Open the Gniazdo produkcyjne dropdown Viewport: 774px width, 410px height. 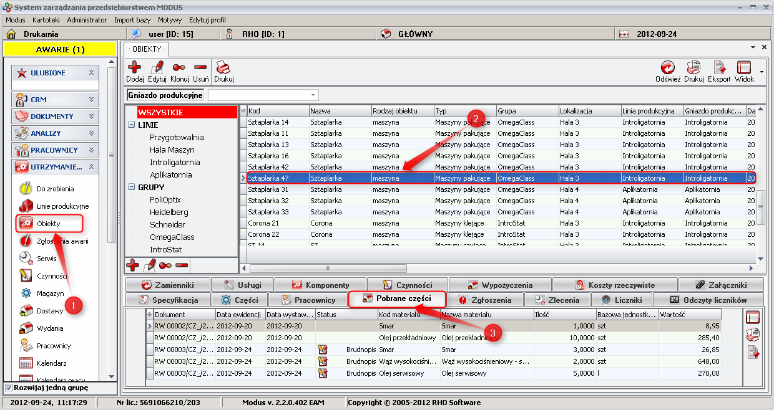click(313, 95)
